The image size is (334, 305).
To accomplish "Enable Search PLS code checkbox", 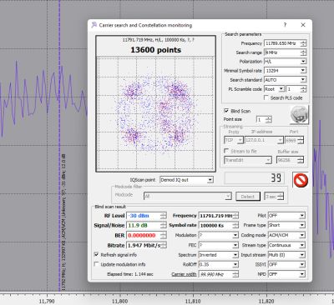I will [266, 97].
